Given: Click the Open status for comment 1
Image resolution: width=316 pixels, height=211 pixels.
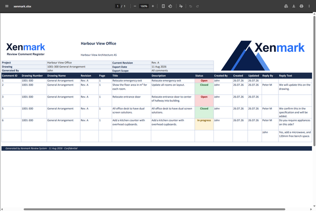Looking at the screenshot, I should click(204, 81).
